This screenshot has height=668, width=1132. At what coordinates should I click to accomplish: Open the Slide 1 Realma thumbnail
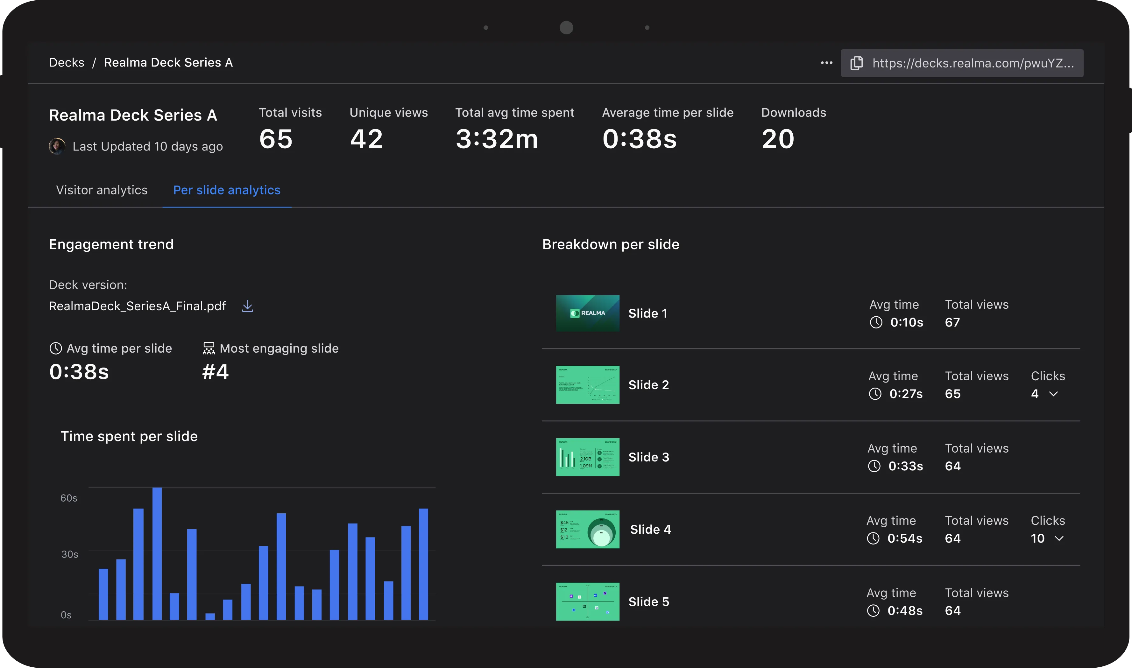587,313
